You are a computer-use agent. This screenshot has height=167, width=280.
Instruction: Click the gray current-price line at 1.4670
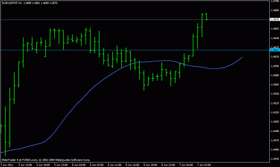pos(135,20)
